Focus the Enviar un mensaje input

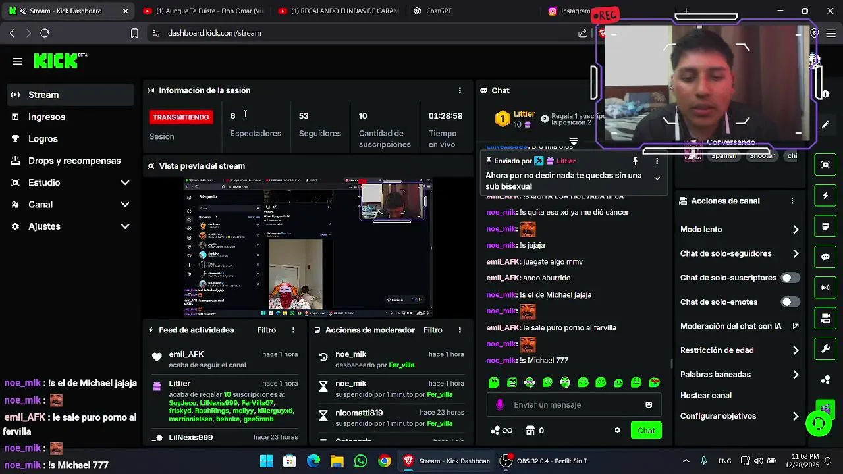[574, 405]
